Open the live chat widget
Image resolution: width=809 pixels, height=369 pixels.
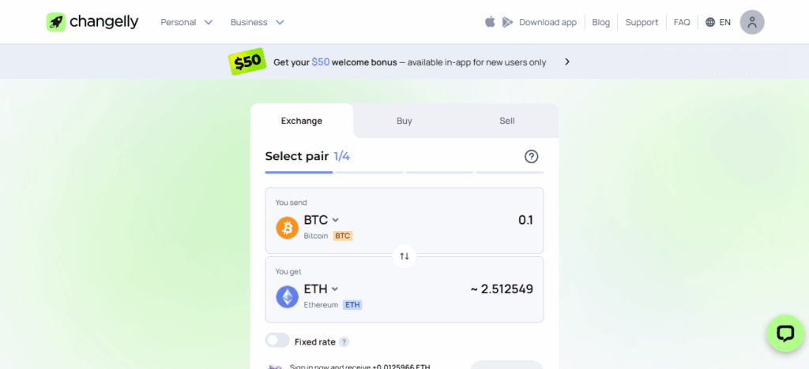click(x=785, y=334)
